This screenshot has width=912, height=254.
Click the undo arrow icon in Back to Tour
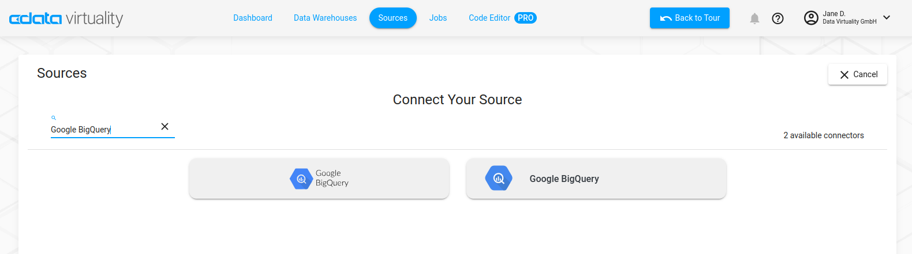pyautogui.click(x=666, y=18)
